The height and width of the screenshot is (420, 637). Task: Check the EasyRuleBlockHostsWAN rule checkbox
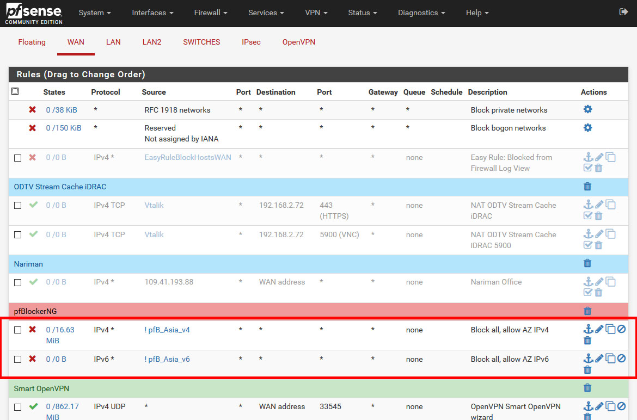[x=17, y=158]
